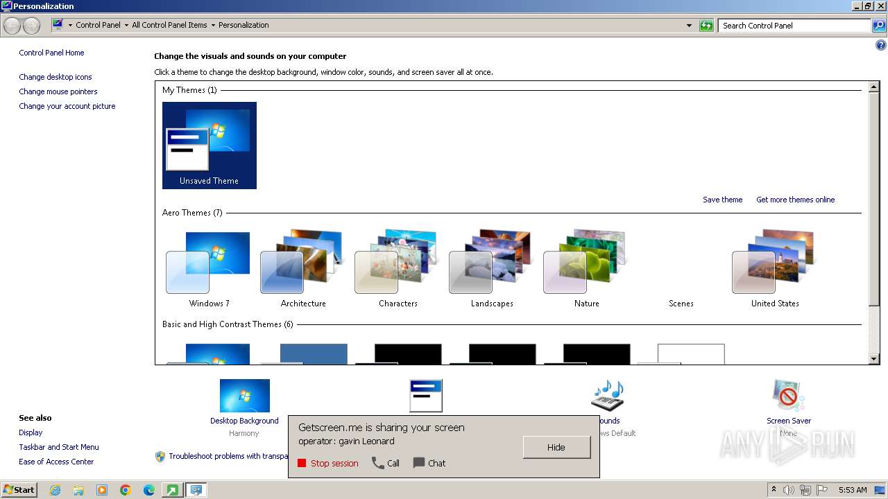Click Show desktop button

[x=880, y=490]
